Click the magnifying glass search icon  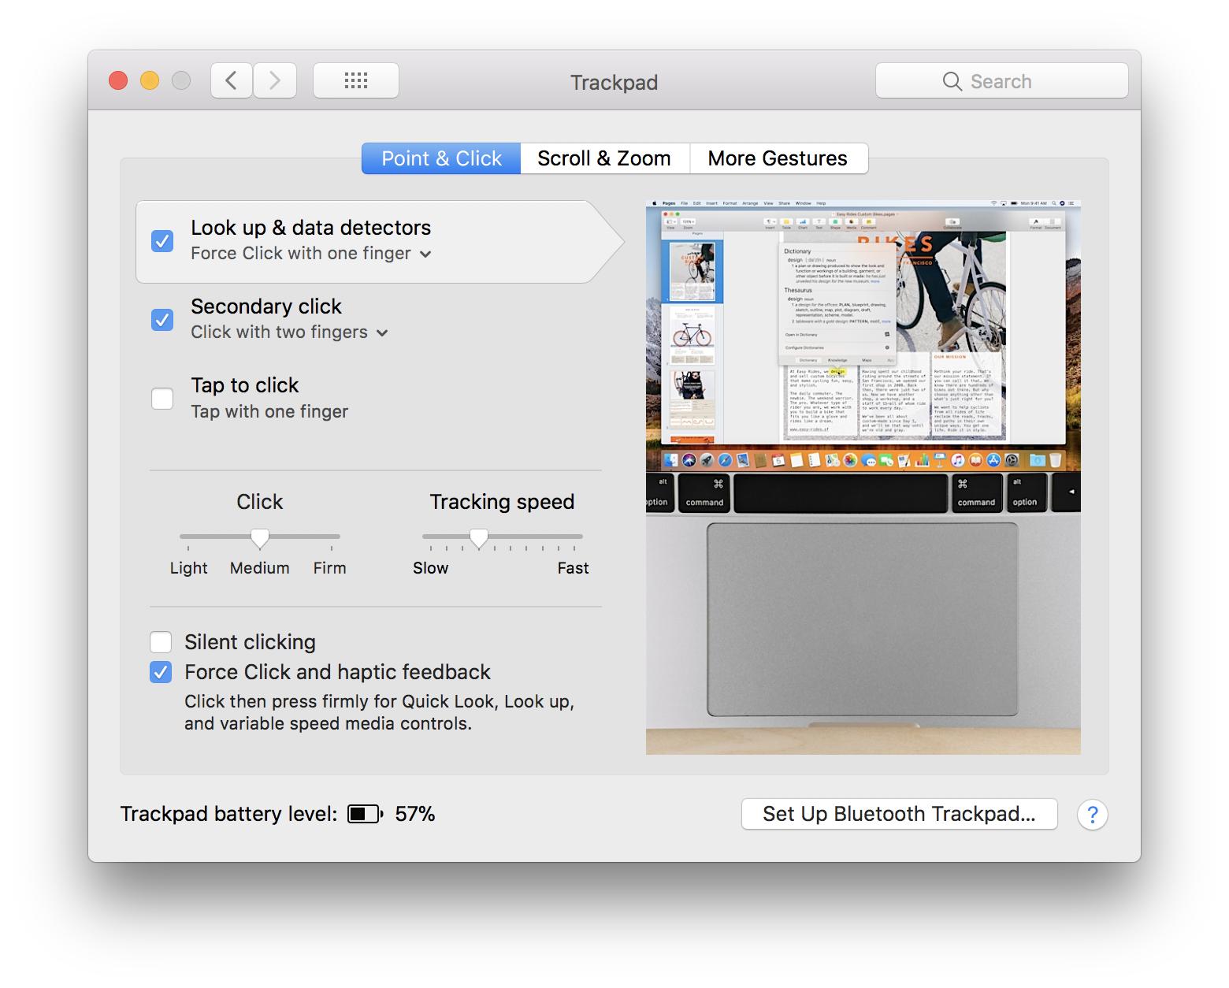(952, 81)
